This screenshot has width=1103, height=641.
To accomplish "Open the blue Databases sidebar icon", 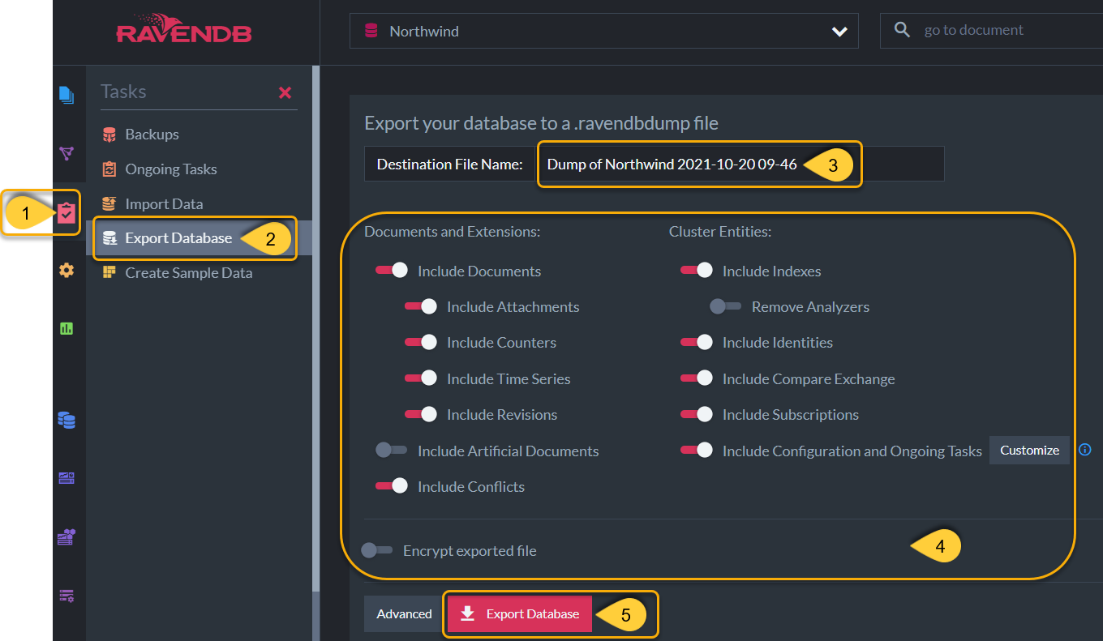I will pyautogui.click(x=67, y=420).
